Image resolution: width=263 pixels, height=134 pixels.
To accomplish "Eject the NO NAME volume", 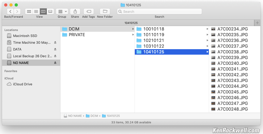I will click(x=55, y=63).
